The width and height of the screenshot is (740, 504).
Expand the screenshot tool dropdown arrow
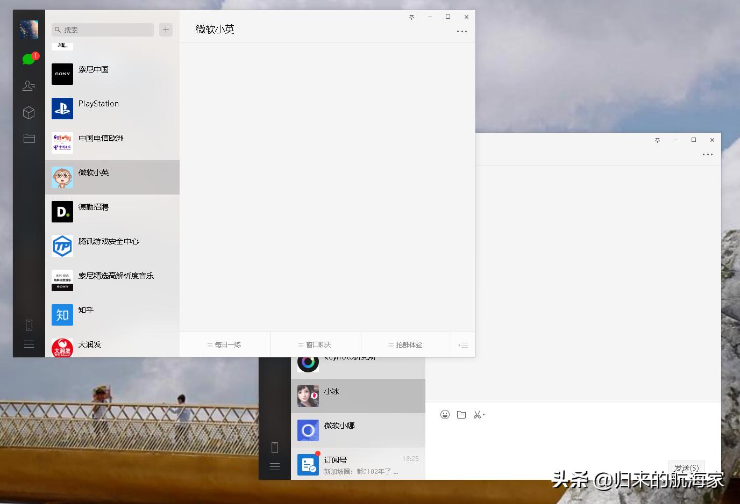pos(483,415)
